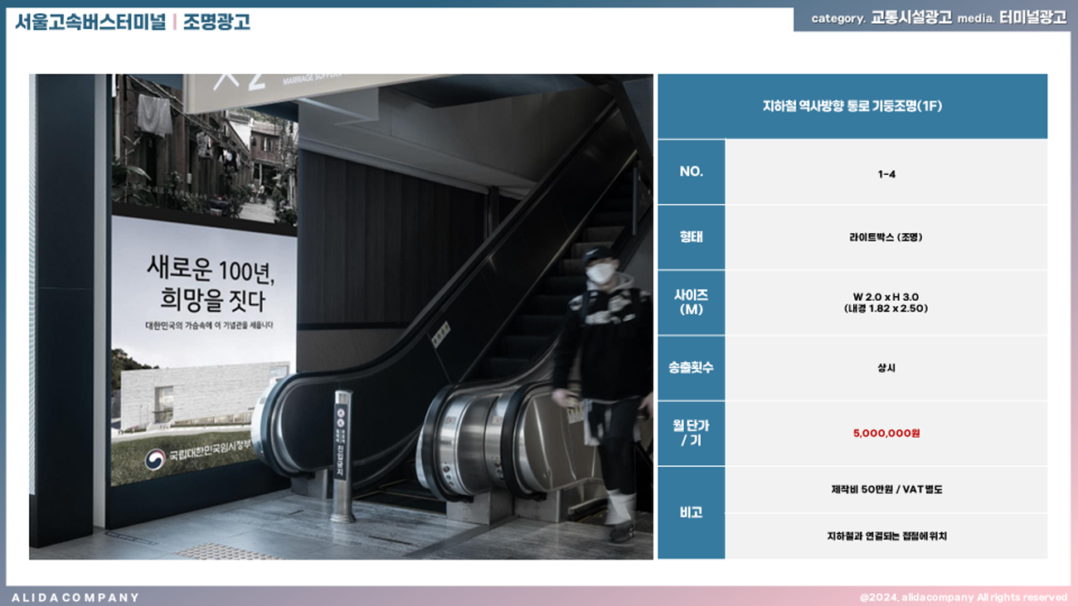Click the ALIDACOMPANY footer logo text

click(x=75, y=597)
